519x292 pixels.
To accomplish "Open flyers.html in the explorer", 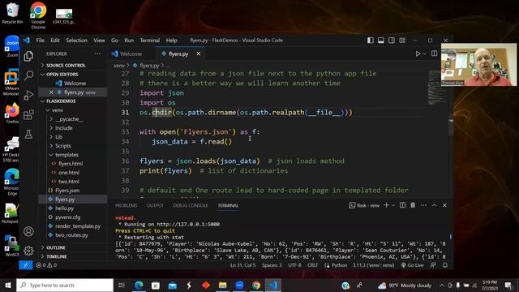I will 71,164.
